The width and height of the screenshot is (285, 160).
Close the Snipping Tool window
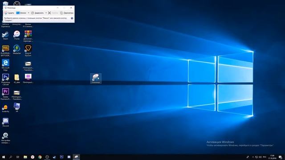71,8
